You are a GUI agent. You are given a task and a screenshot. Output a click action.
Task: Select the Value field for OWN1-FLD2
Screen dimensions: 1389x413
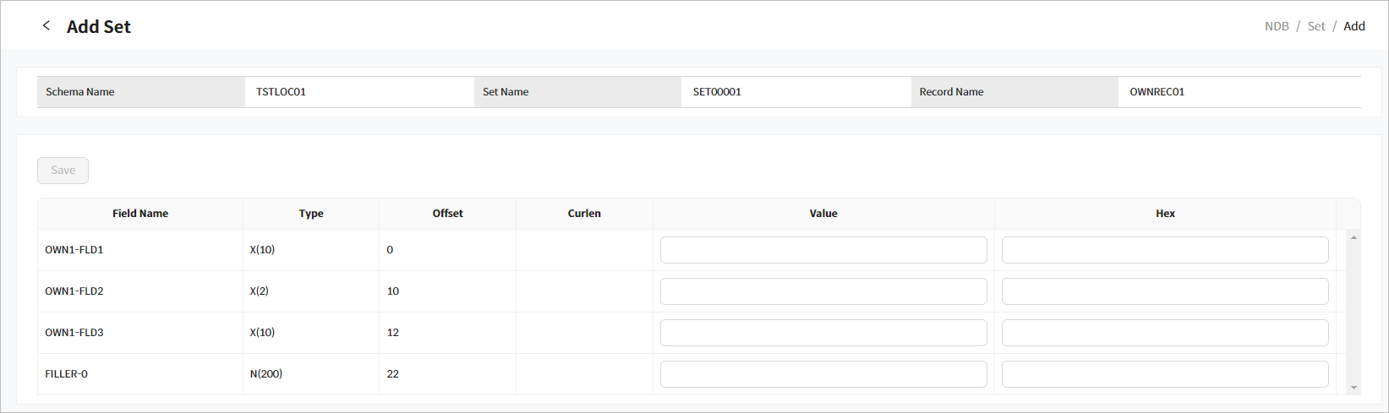pyautogui.click(x=823, y=291)
